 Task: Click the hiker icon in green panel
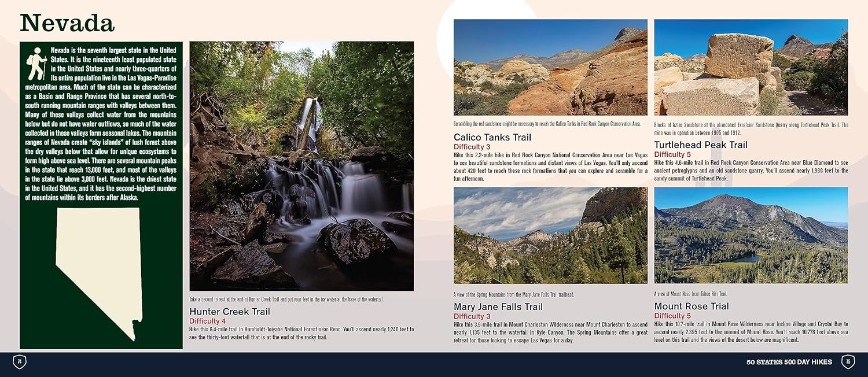coord(36,64)
